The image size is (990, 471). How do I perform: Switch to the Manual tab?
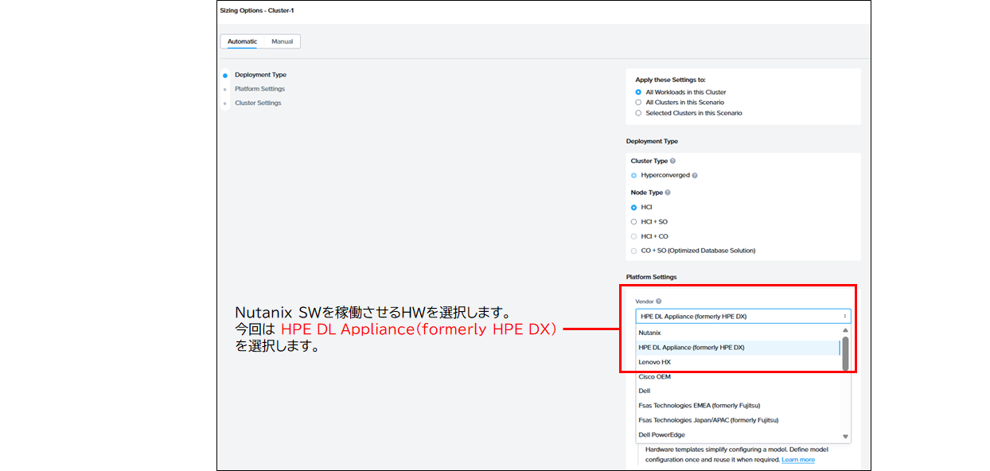tap(282, 41)
